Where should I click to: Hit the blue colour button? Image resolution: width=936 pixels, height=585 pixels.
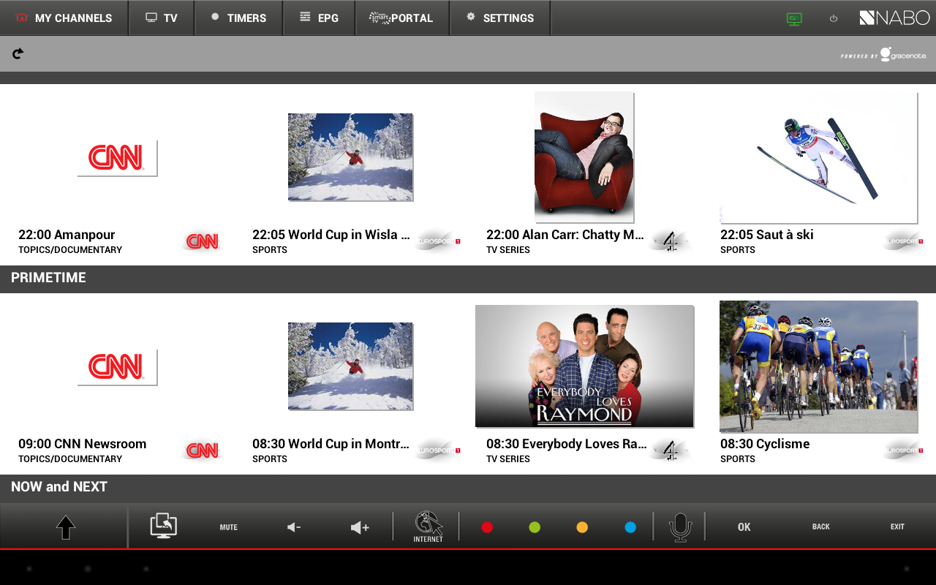(x=630, y=527)
